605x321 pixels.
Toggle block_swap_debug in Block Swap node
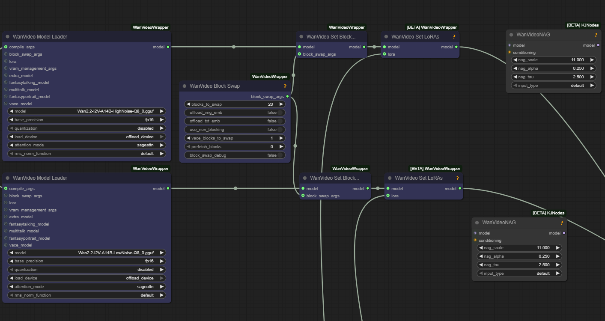click(235, 155)
